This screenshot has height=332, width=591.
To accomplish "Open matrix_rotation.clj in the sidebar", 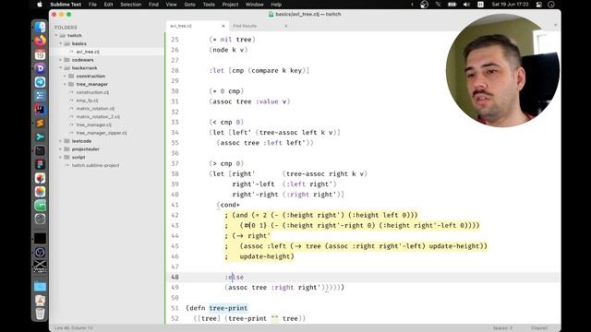I will click(95, 109).
